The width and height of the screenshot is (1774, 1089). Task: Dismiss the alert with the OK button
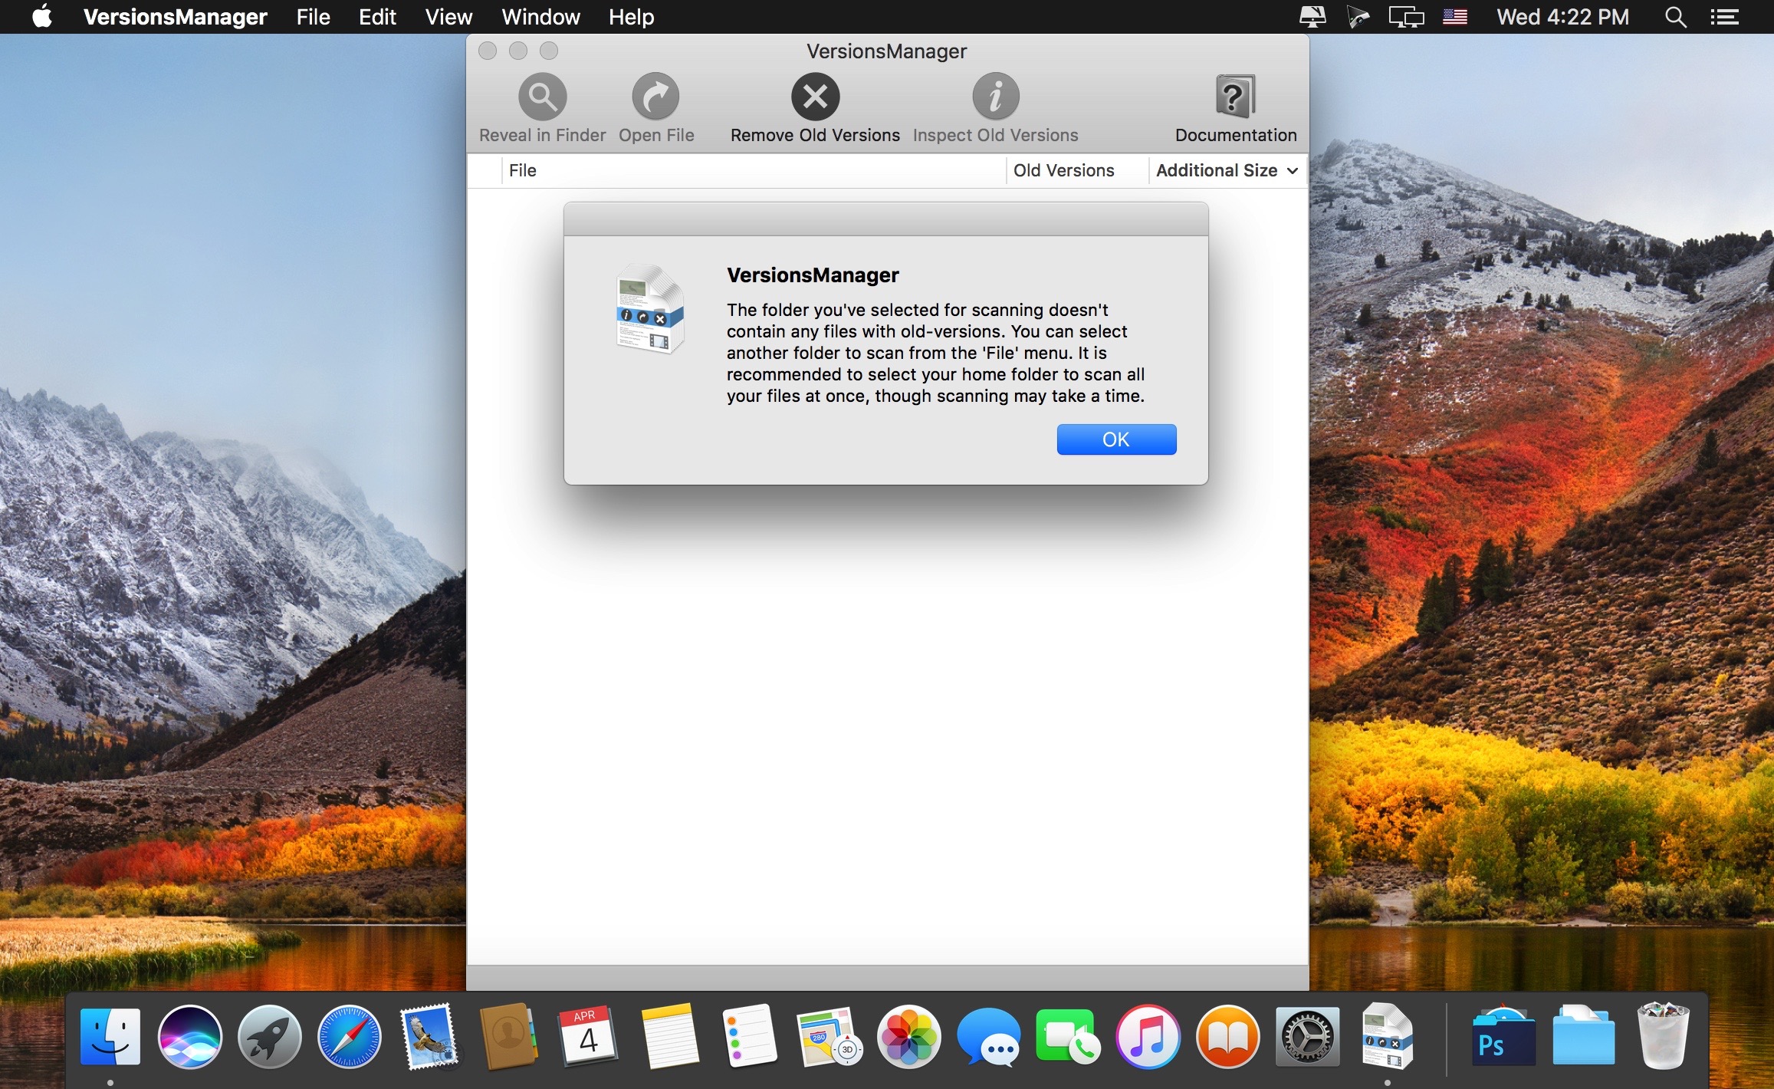[x=1116, y=439]
